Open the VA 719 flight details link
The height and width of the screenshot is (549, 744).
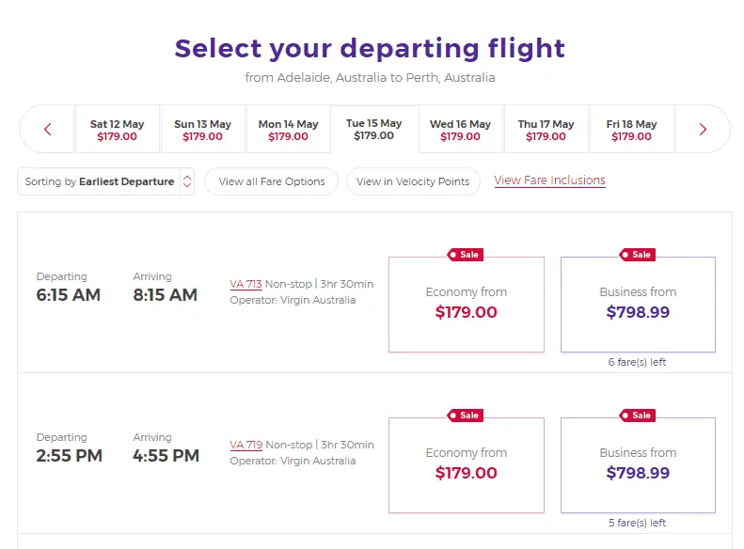[x=245, y=445]
